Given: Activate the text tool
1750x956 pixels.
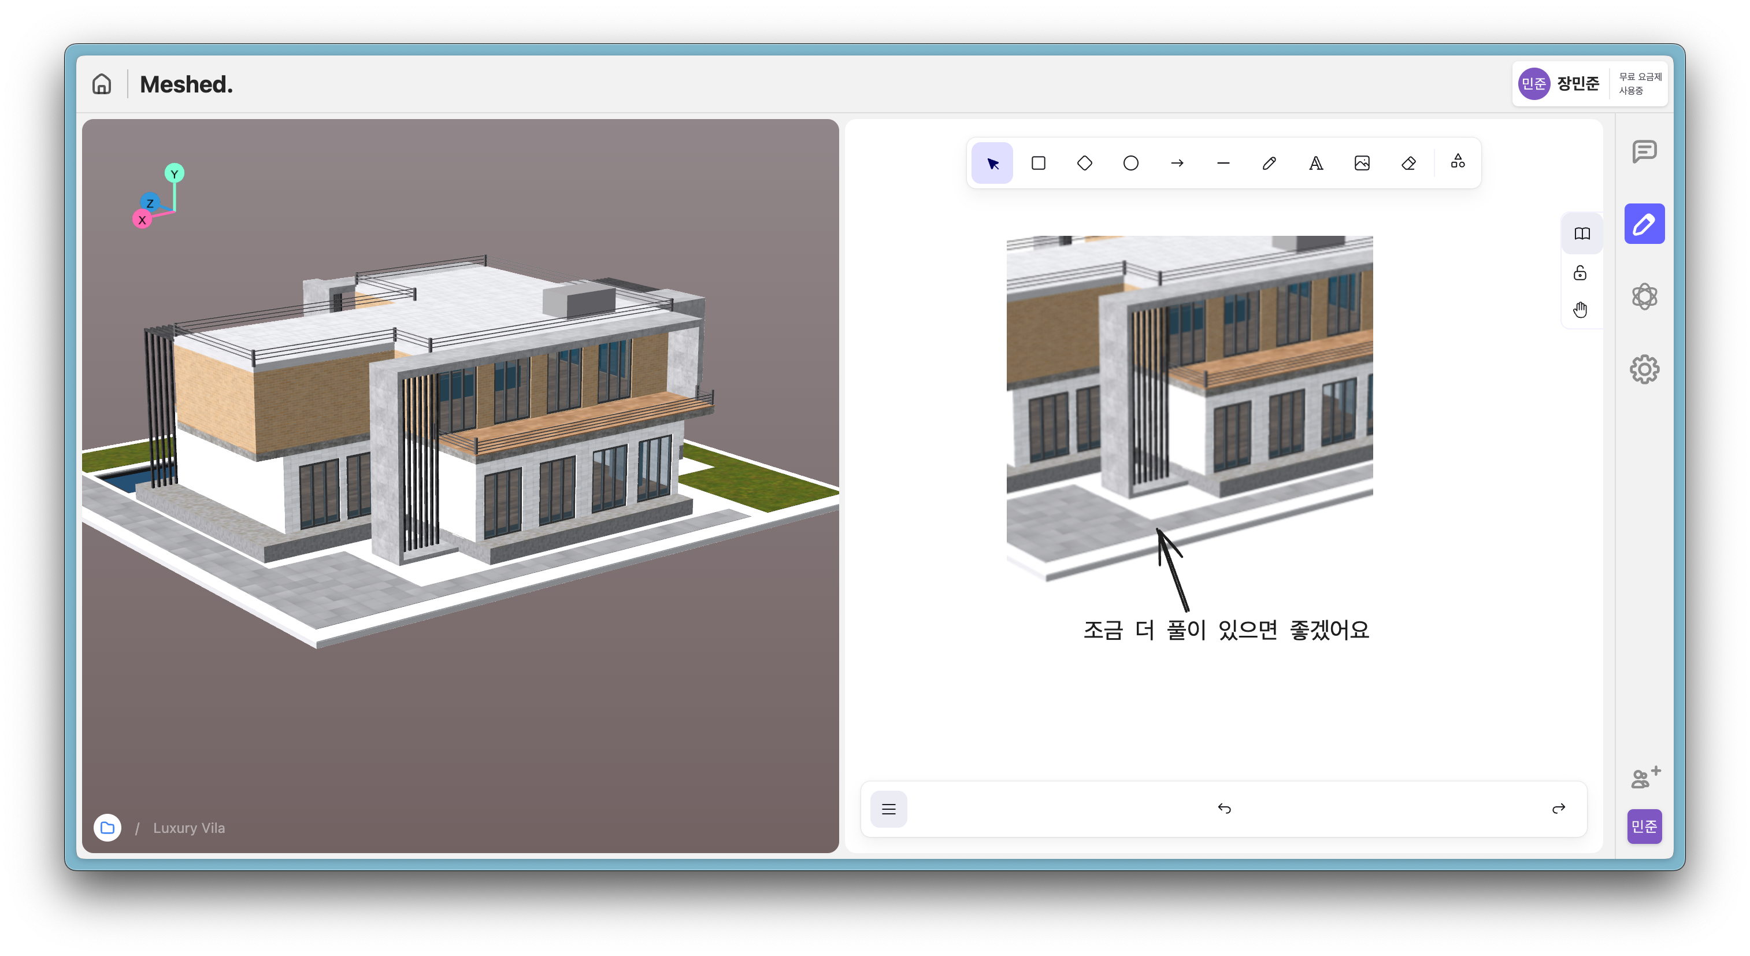Looking at the screenshot, I should tap(1315, 163).
